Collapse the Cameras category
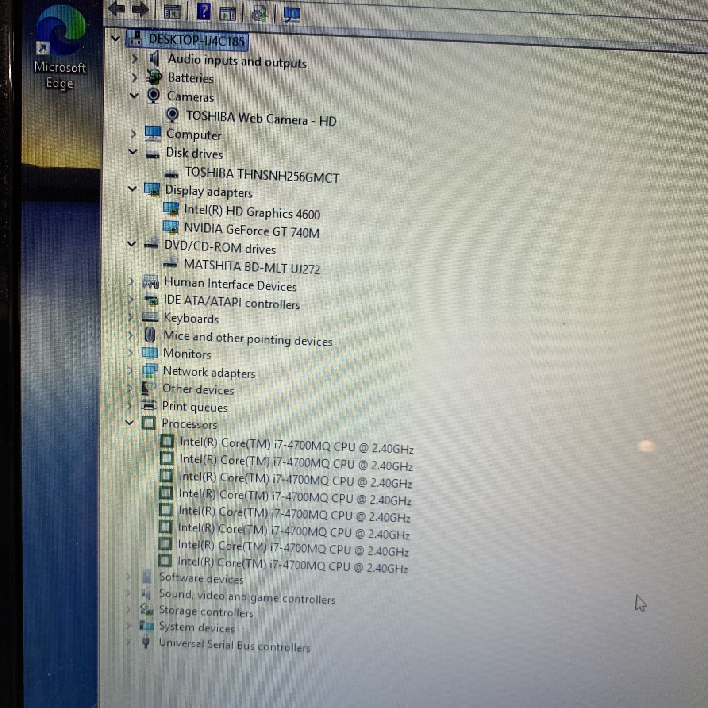Image resolution: width=708 pixels, height=708 pixels. coord(134,95)
